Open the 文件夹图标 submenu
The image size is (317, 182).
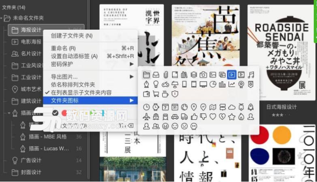[90, 100]
